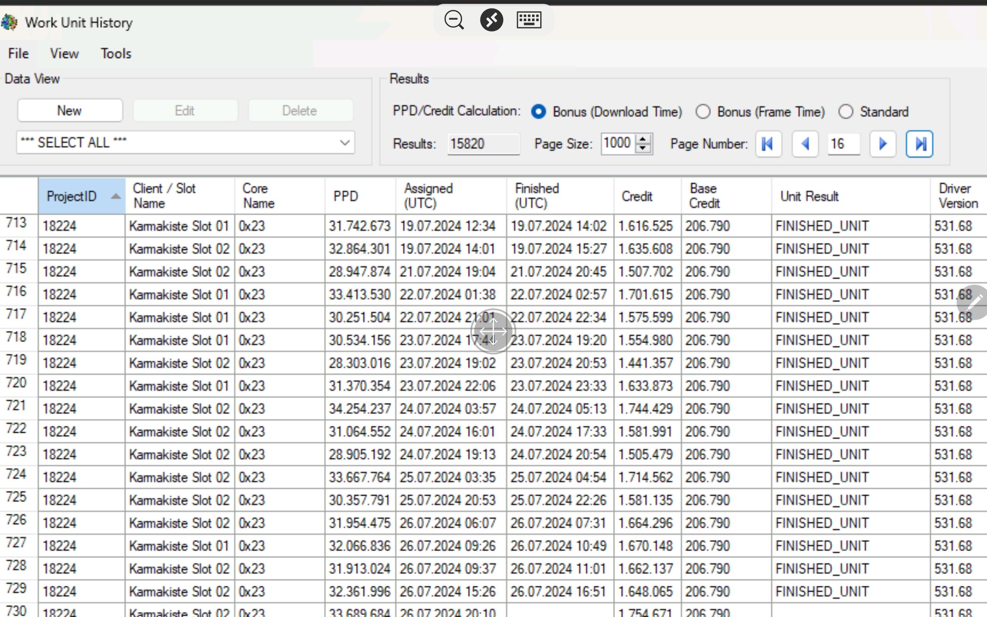
Task: Click Kamakiste Slot 02 in row 714
Action: [x=179, y=249]
